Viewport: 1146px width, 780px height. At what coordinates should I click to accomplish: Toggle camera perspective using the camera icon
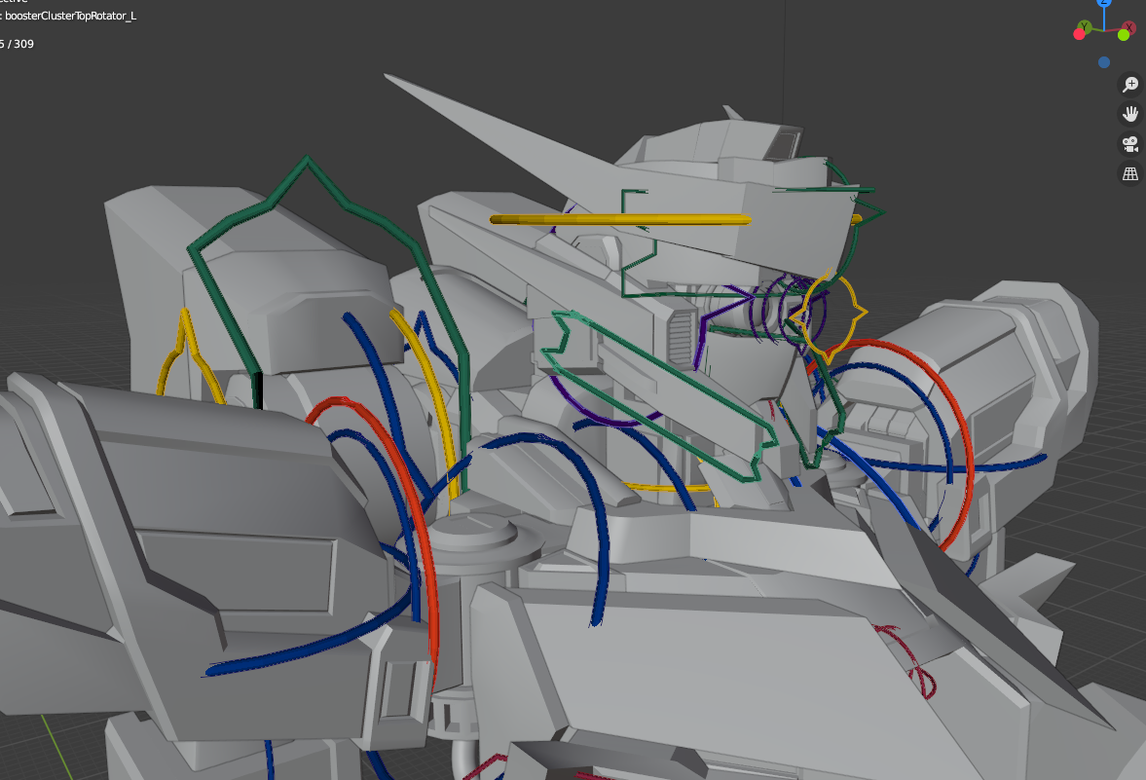click(x=1129, y=144)
